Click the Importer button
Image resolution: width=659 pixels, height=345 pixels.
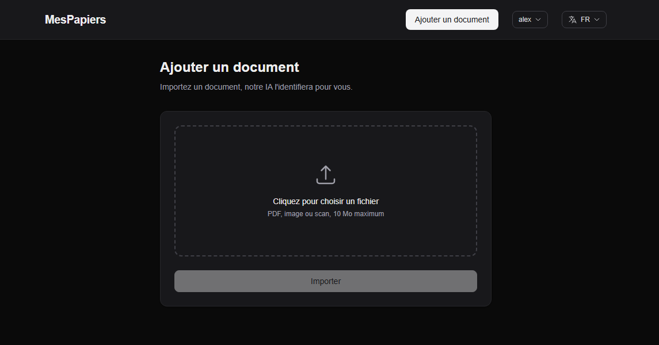pyautogui.click(x=326, y=281)
